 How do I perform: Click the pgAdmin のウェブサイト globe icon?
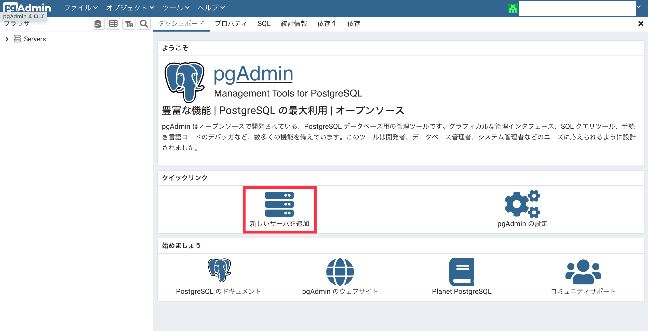click(x=340, y=272)
